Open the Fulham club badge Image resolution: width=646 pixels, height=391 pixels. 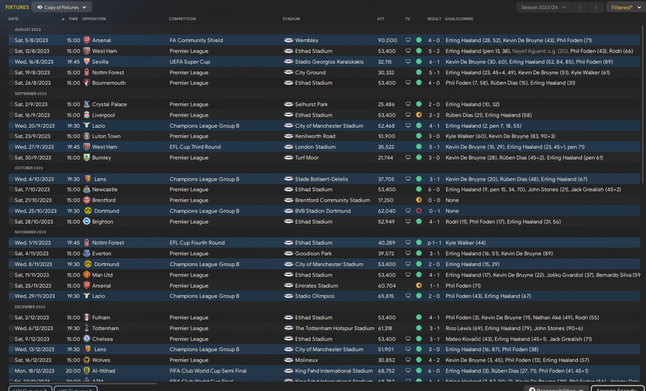pyautogui.click(x=86, y=318)
